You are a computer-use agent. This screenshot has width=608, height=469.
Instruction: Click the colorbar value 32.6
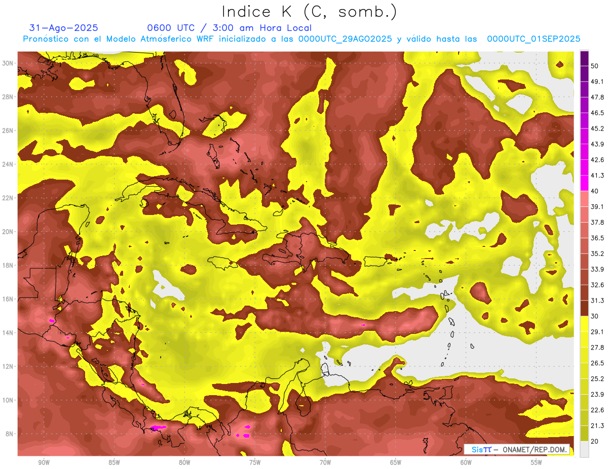coord(597,285)
